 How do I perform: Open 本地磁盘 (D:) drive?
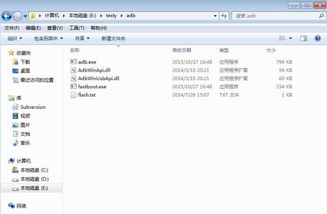coord(35,179)
